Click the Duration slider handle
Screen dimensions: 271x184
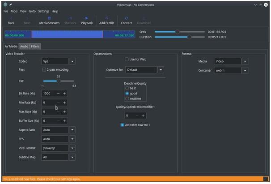[189, 37]
